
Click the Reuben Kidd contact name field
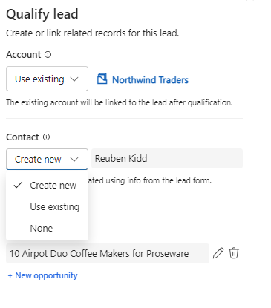tap(167, 158)
